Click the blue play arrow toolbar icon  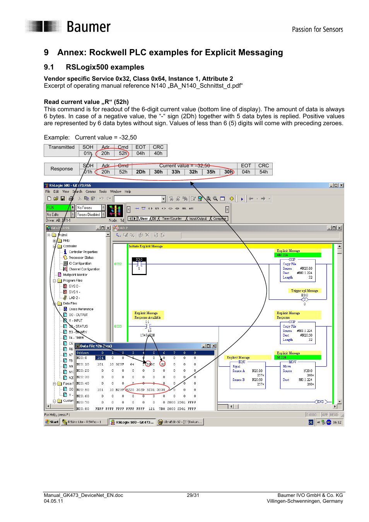(x=242, y=199)
